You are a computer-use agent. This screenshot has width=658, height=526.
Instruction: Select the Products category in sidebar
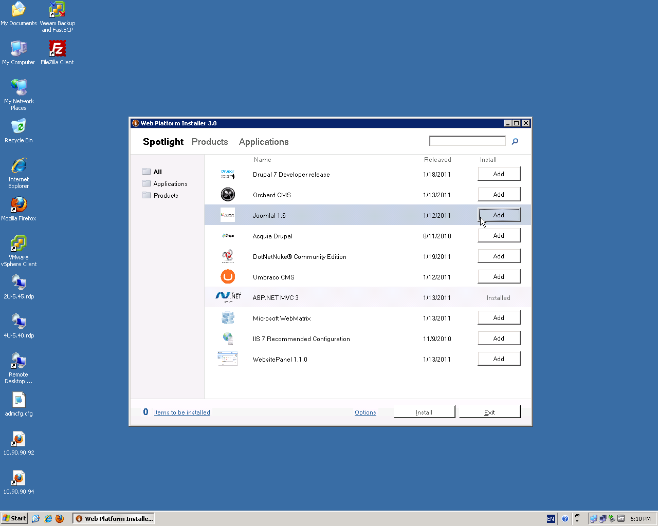(160, 195)
